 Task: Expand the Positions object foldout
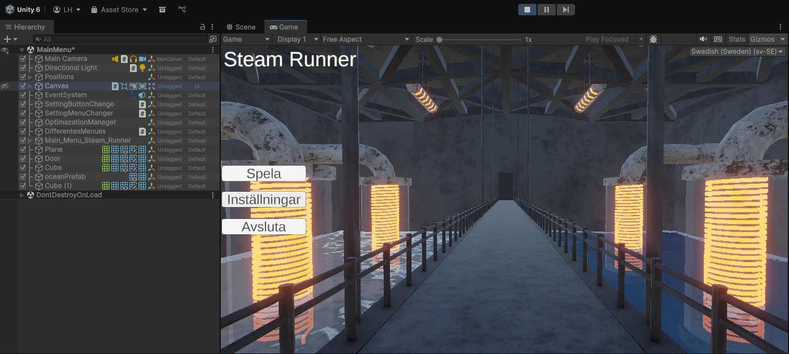click(x=30, y=77)
